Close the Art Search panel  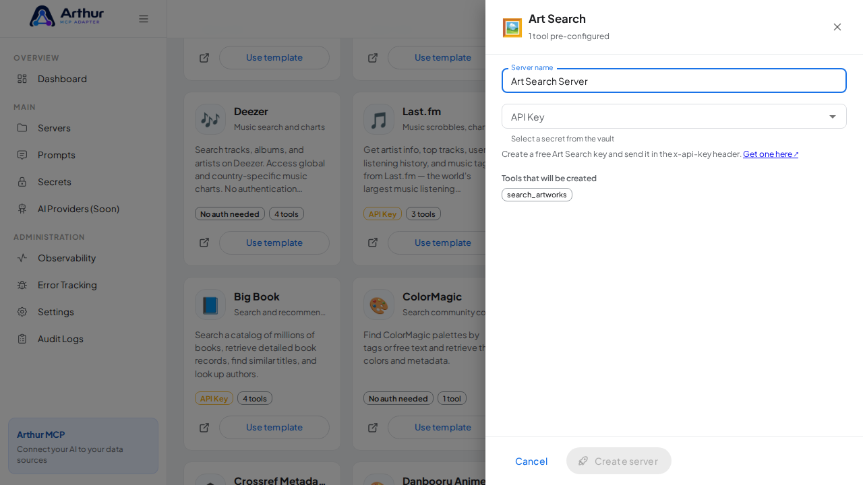(837, 27)
